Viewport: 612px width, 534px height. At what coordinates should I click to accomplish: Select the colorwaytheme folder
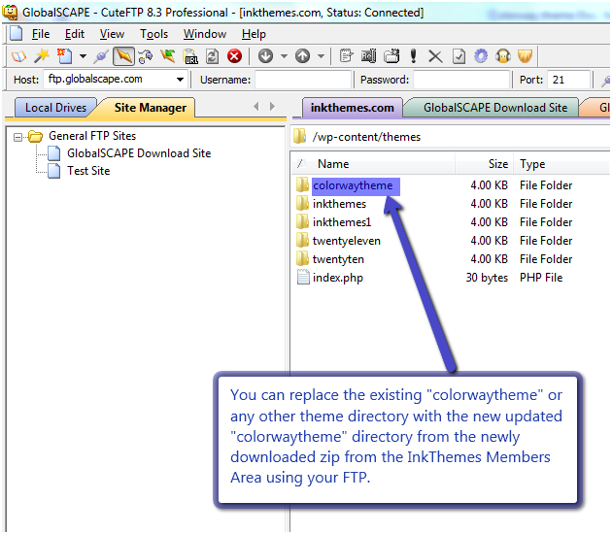click(353, 185)
